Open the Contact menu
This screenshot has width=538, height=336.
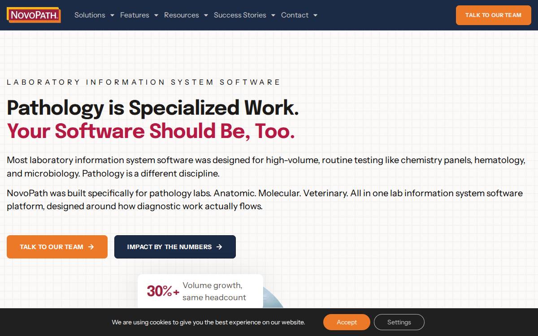(x=295, y=15)
